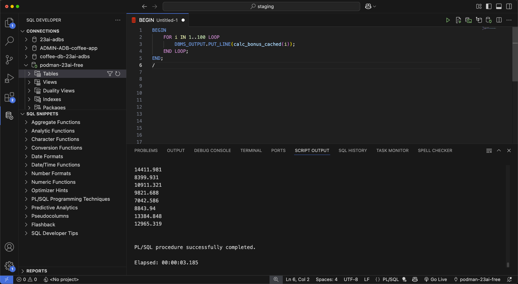
Task: Split the editor to the right
Action: [499, 20]
